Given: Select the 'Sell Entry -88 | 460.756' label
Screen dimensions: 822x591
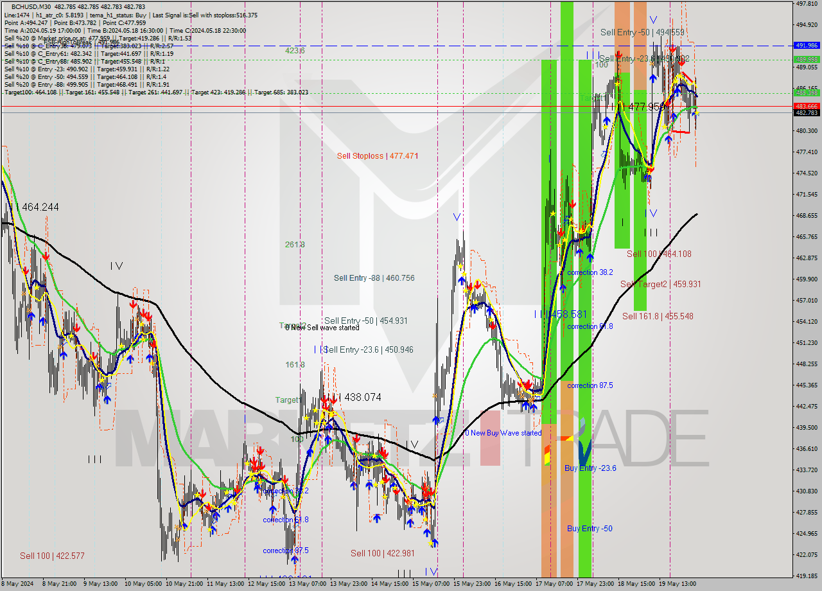Looking at the screenshot, I should pyautogui.click(x=374, y=278).
